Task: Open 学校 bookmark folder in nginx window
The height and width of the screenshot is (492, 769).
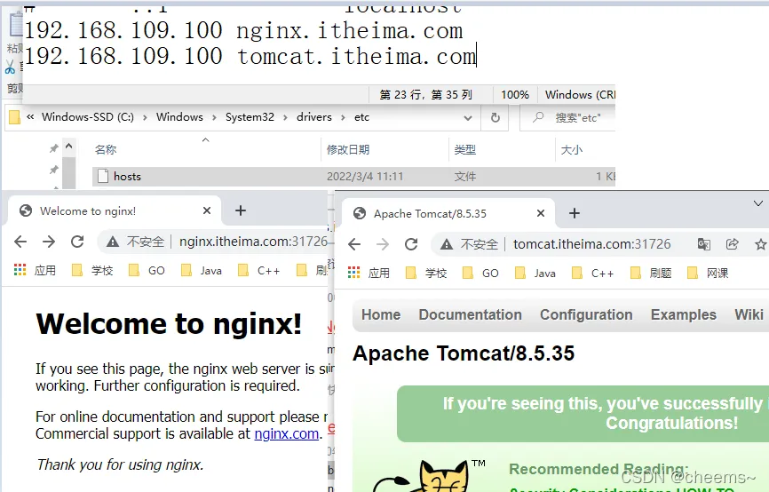Action: 92,270
